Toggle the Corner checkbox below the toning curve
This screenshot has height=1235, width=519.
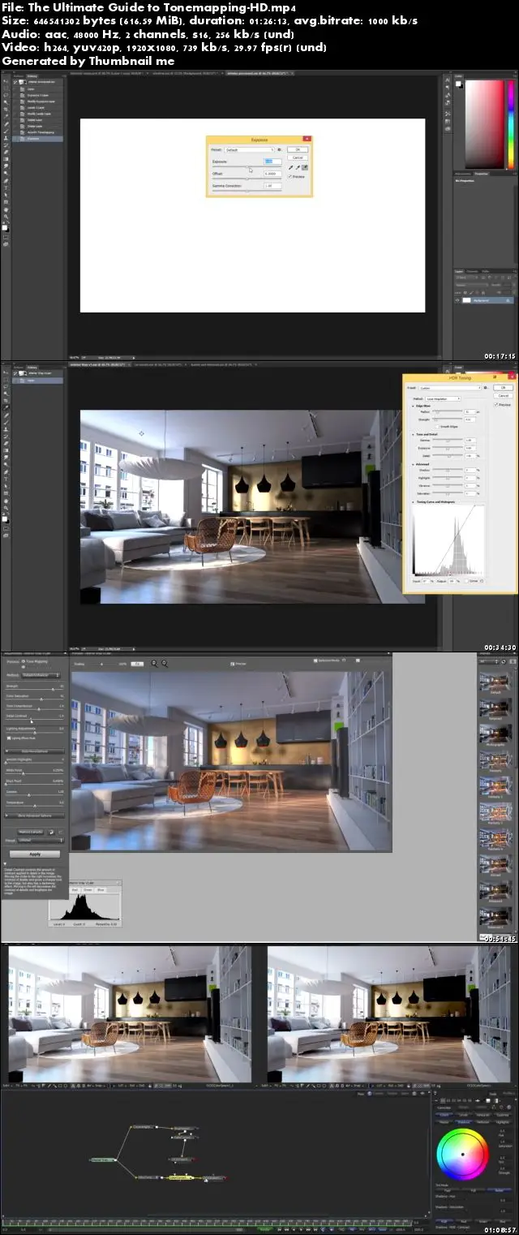click(x=466, y=581)
